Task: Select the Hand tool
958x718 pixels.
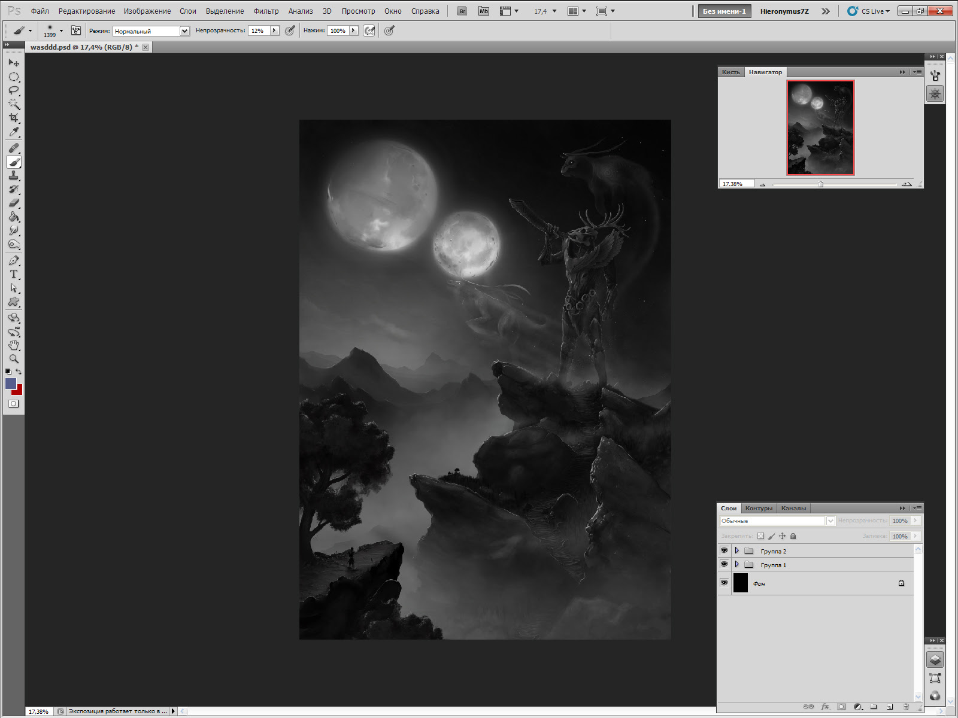Action: click(14, 345)
